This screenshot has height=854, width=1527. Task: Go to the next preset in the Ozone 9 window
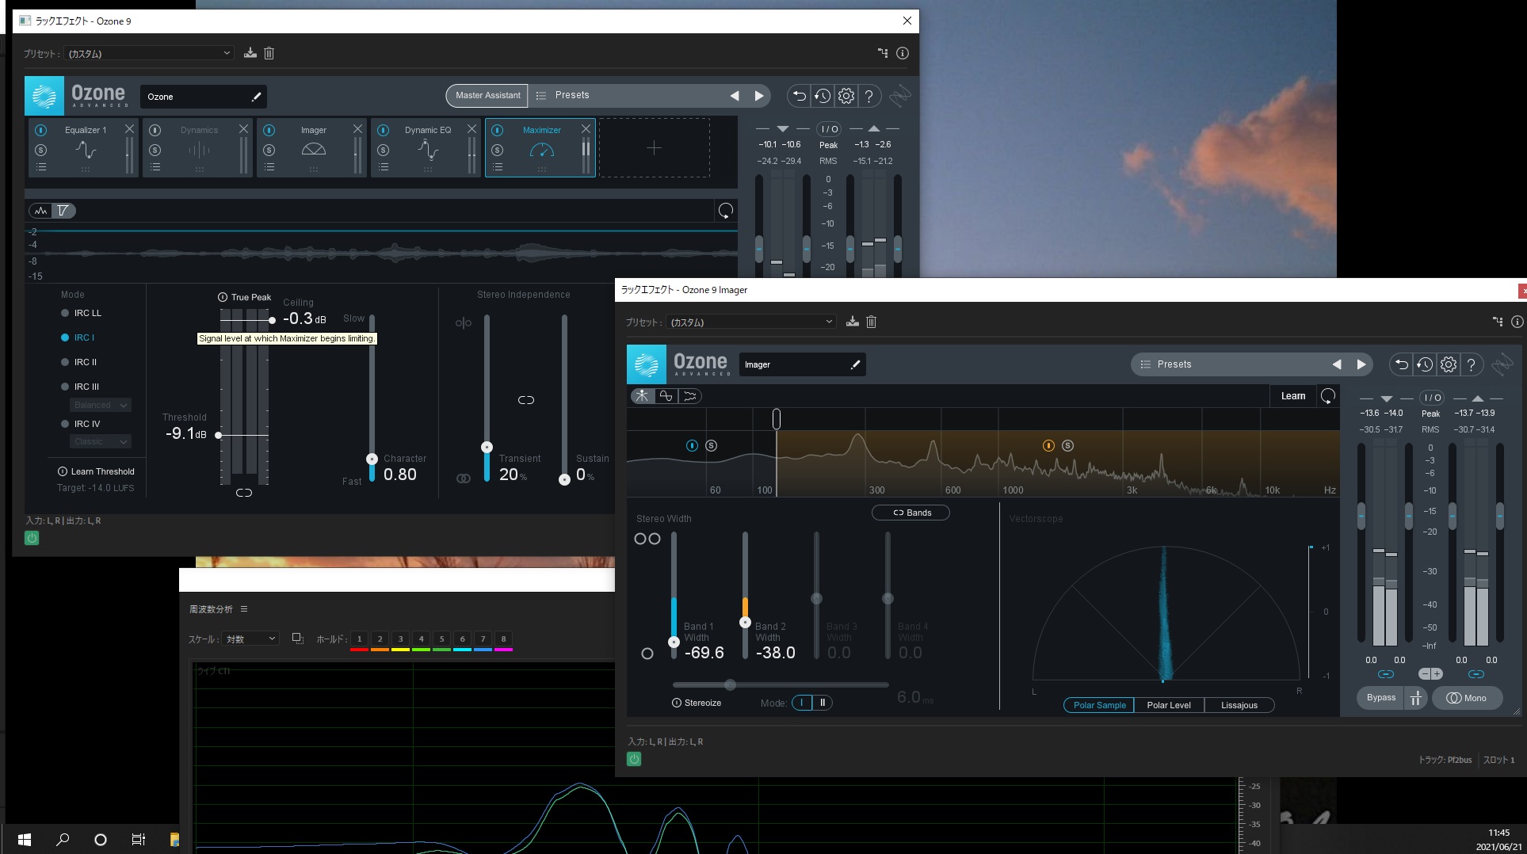(x=759, y=96)
